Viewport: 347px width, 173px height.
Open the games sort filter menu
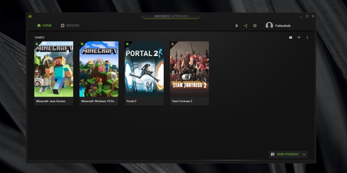click(x=299, y=37)
